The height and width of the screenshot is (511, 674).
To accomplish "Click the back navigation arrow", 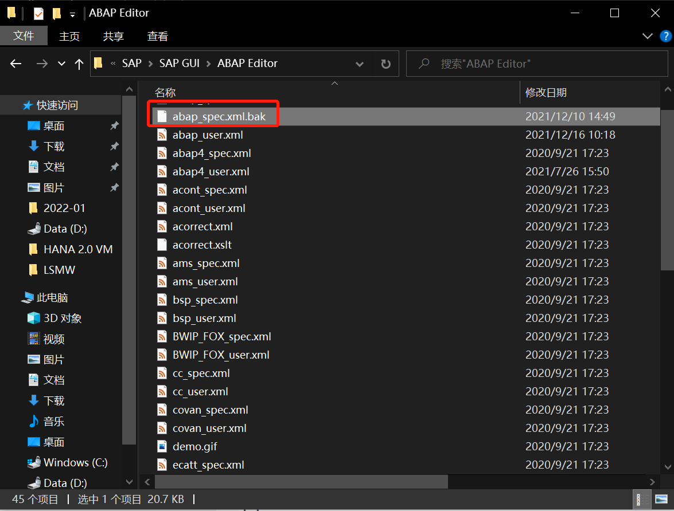I will pos(15,64).
